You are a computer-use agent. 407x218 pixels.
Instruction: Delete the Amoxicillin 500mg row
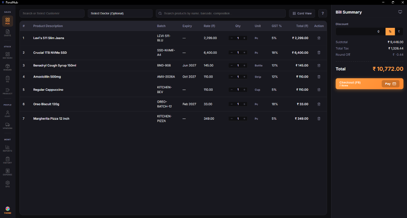(x=319, y=77)
